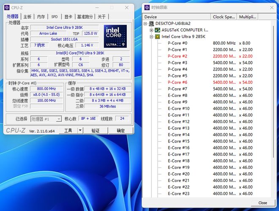The width and height of the screenshot is (279, 211).
Task: Click the x8.0 (4.0 - 55.0) multiplier field
Action: [46, 95]
